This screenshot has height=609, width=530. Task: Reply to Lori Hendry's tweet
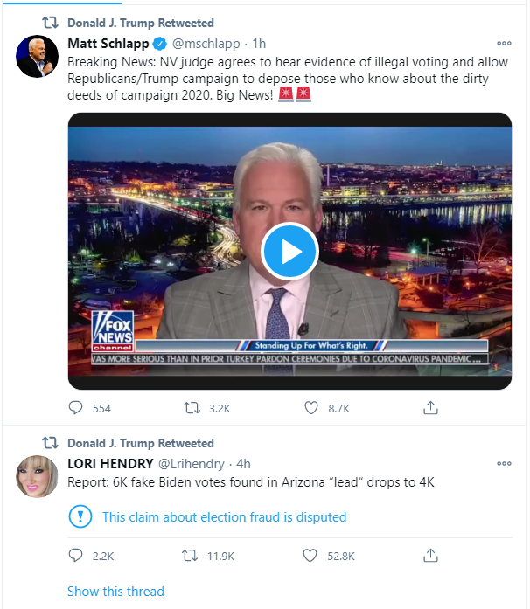coord(75,556)
